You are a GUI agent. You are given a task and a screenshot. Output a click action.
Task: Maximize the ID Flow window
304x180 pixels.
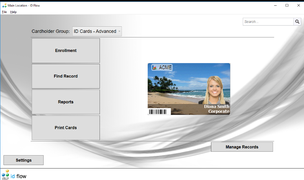pyautogui.click(x=287, y=5)
